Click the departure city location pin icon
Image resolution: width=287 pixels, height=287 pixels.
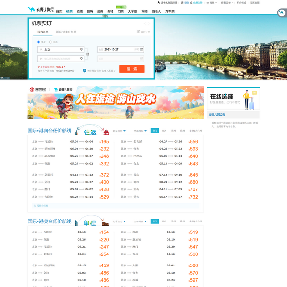pos(81,49)
